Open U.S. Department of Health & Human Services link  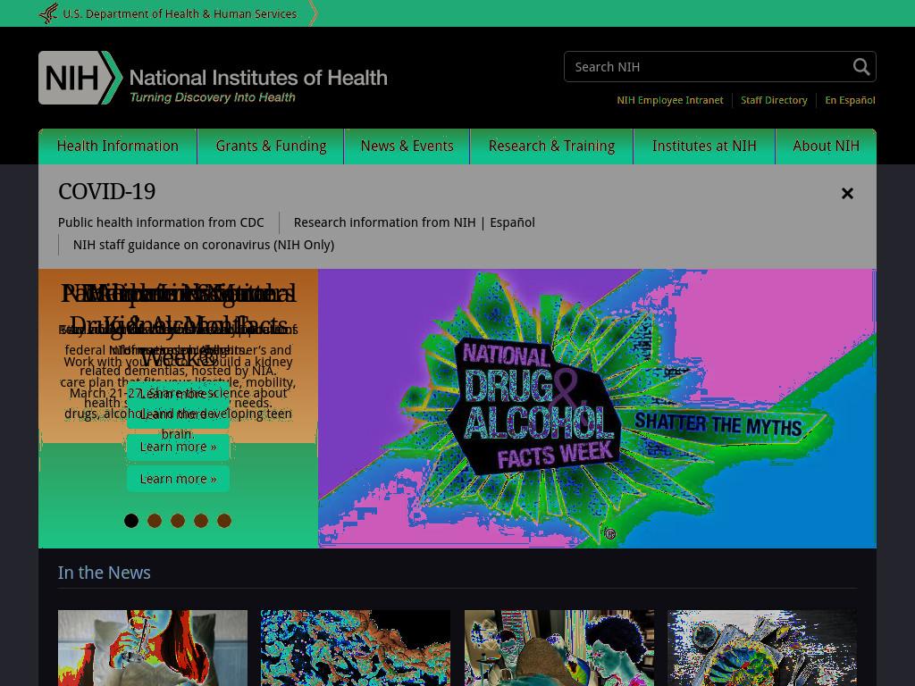(179, 14)
